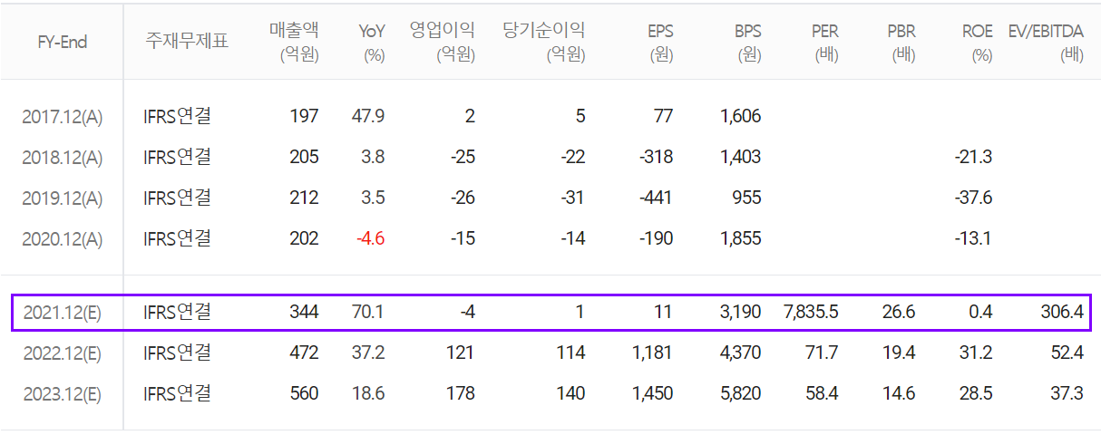Select the 2017 revenue value 197
This screenshot has width=1101, height=435.
pyautogui.click(x=304, y=116)
